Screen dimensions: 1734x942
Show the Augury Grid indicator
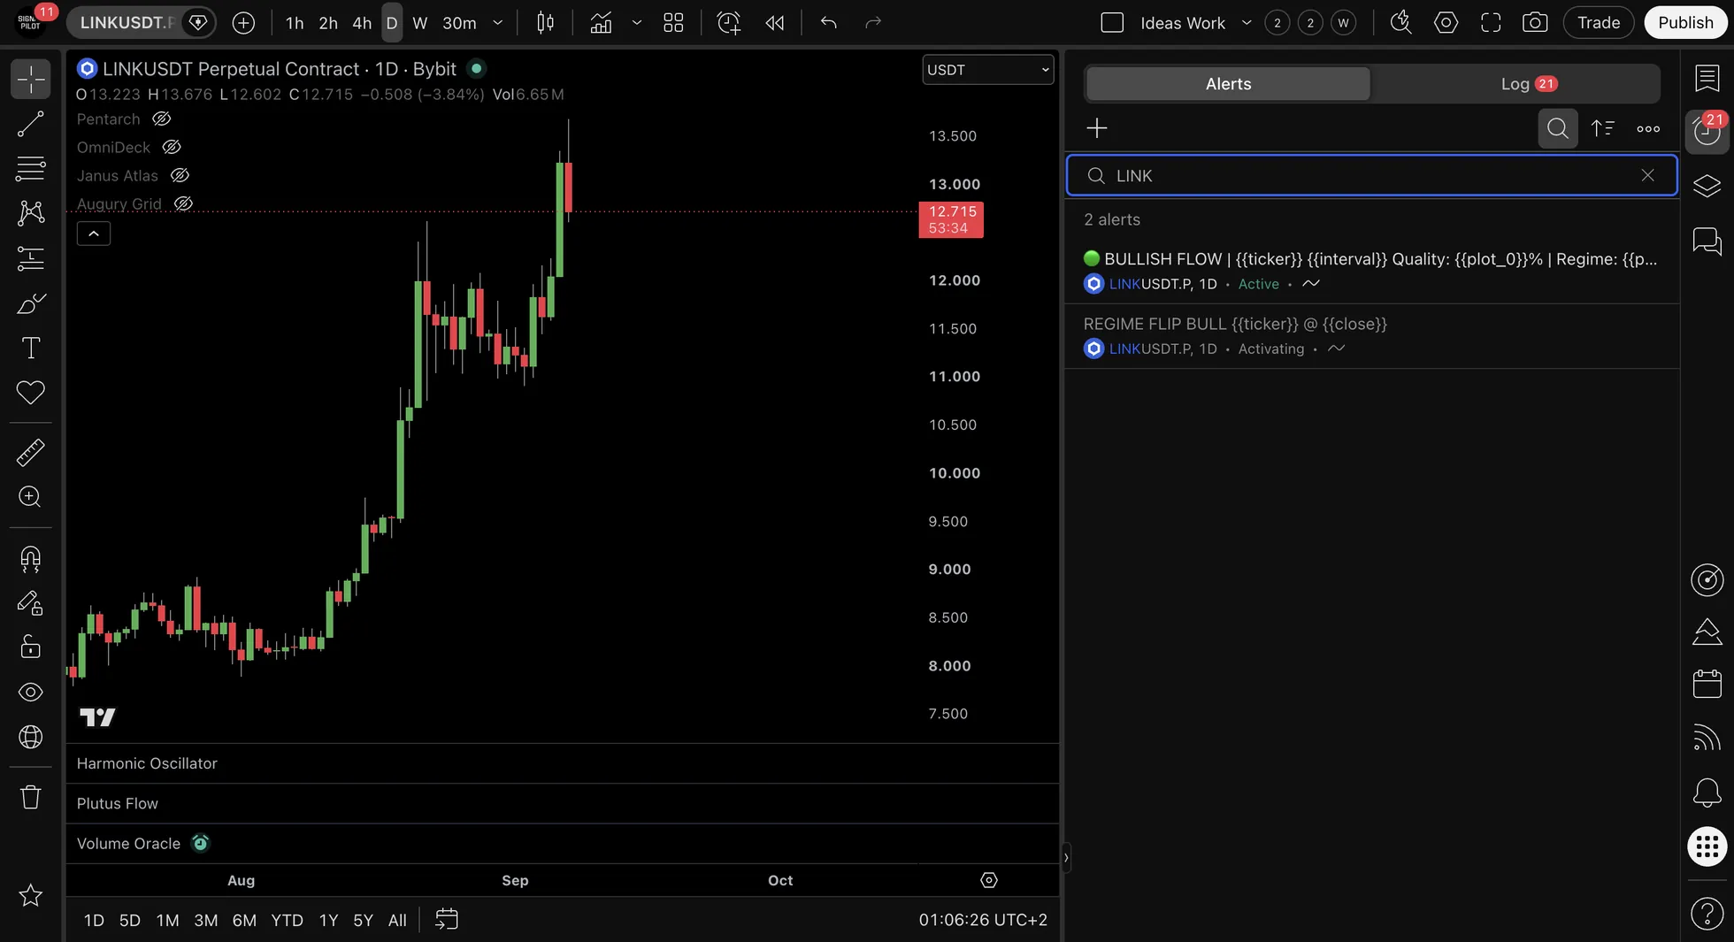[x=183, y=203]
